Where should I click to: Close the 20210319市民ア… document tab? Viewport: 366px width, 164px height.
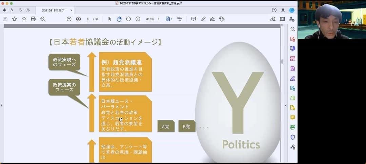tap(71, 10)
